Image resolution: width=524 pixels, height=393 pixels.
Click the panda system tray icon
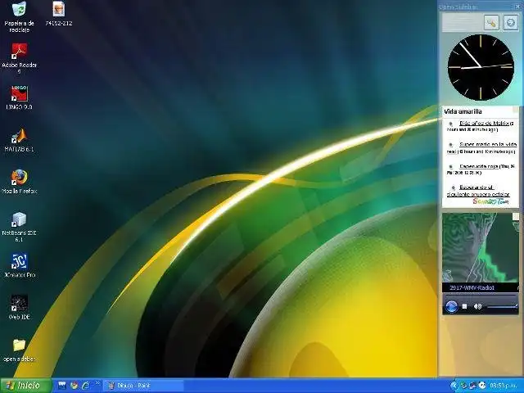tap(482, 386)
